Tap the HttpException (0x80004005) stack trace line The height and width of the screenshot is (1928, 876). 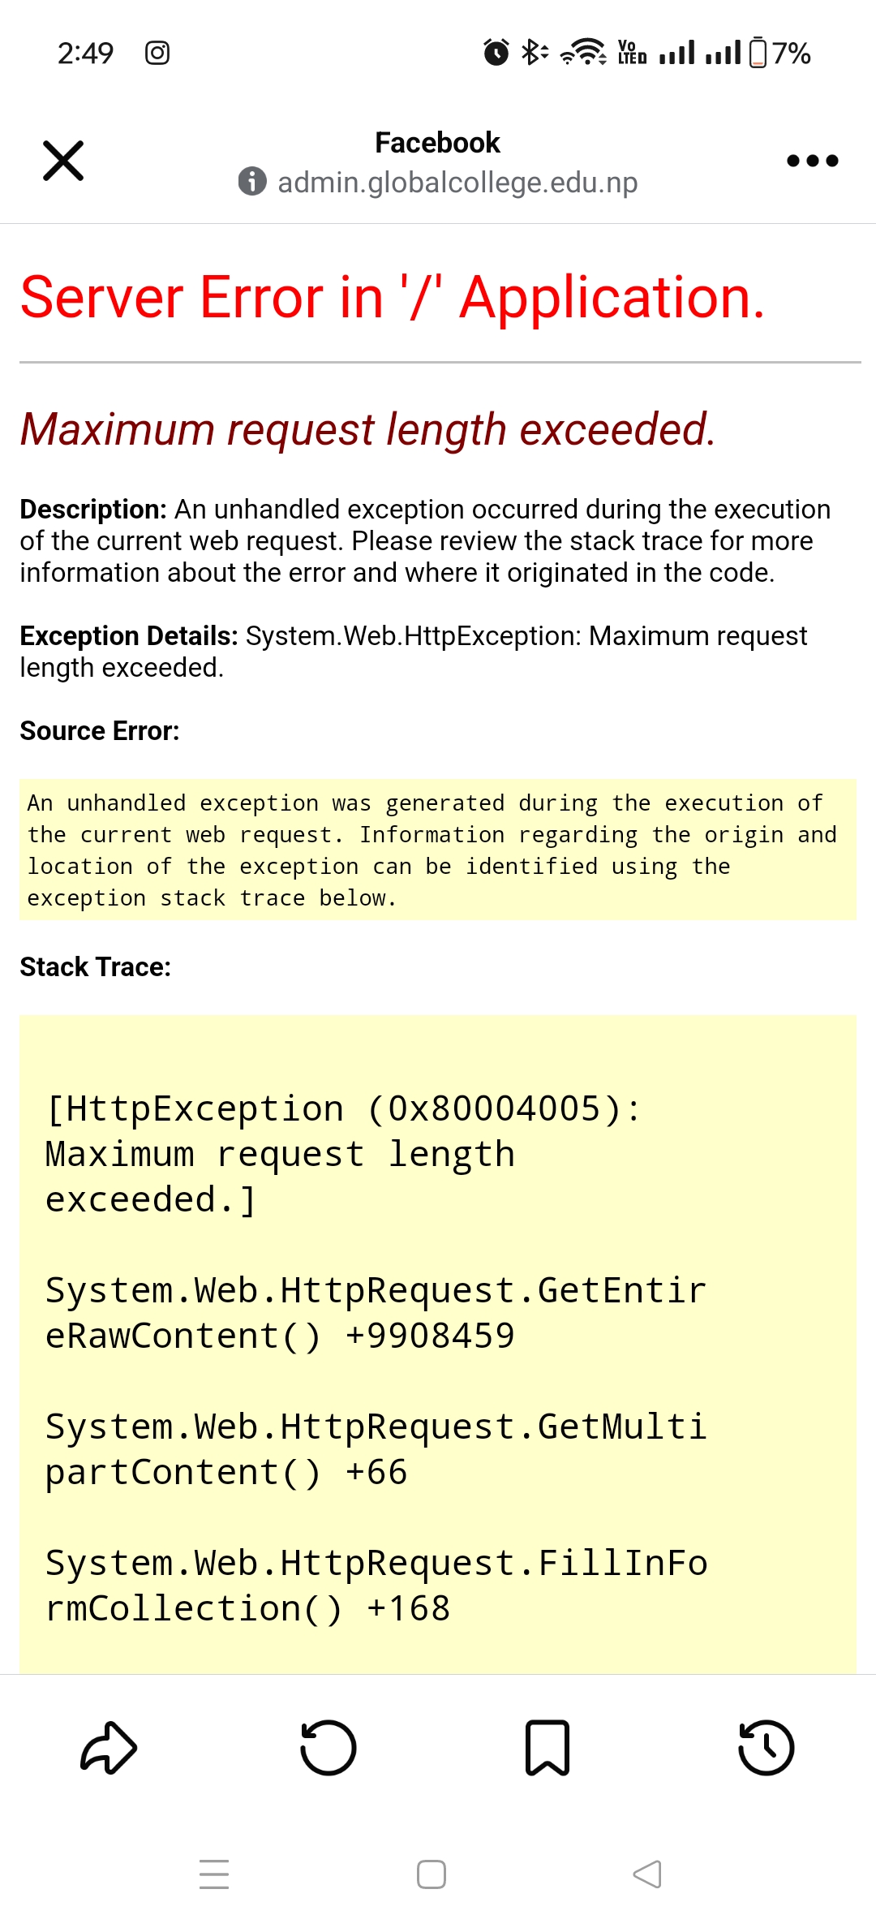(343, 1109)
